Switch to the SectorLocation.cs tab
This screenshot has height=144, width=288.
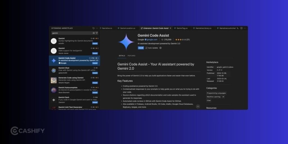click(127, 28)
